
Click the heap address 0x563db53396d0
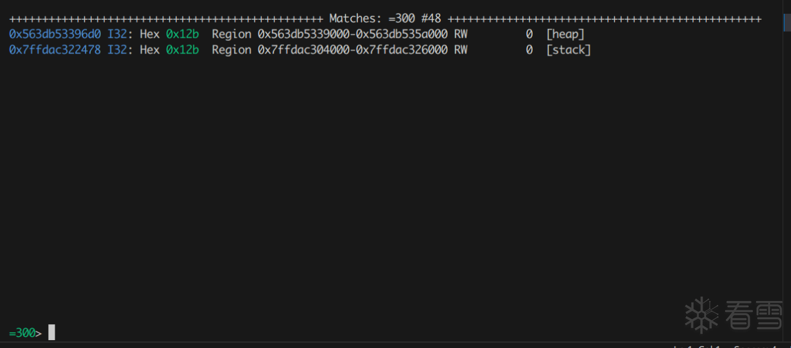tap(55, 34)
